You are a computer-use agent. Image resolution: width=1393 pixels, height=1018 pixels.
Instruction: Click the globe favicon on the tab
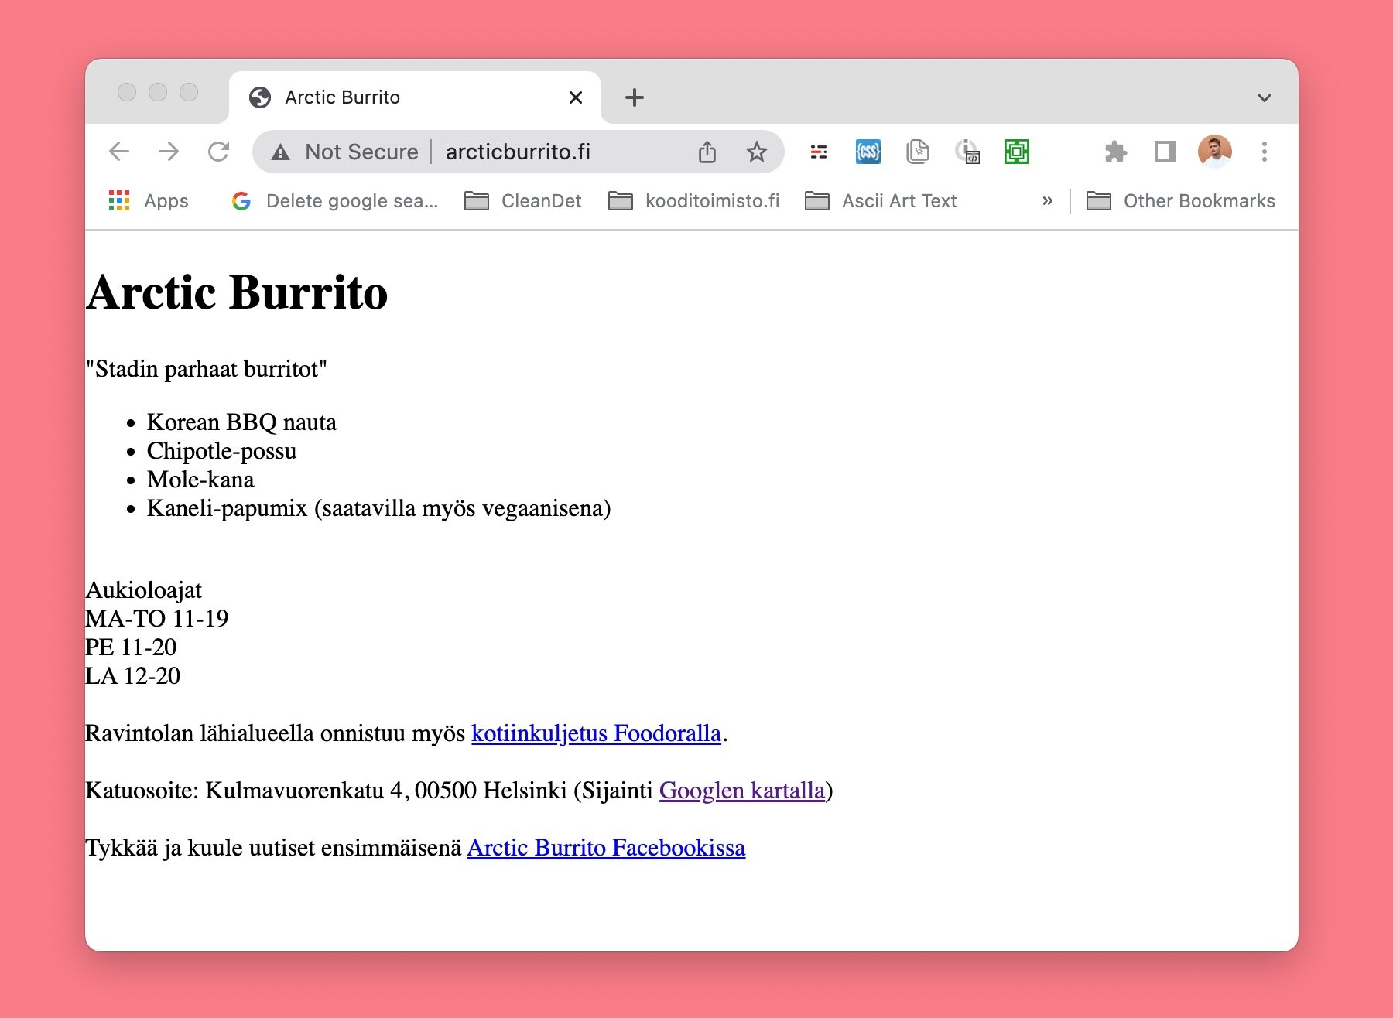[260, 97]
